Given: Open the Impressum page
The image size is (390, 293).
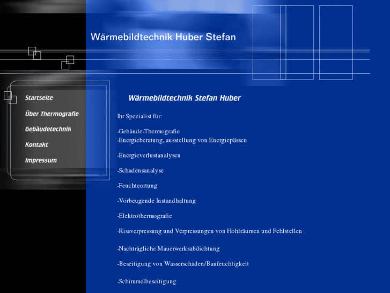Looking at the screenshot, I should (41, 160).
